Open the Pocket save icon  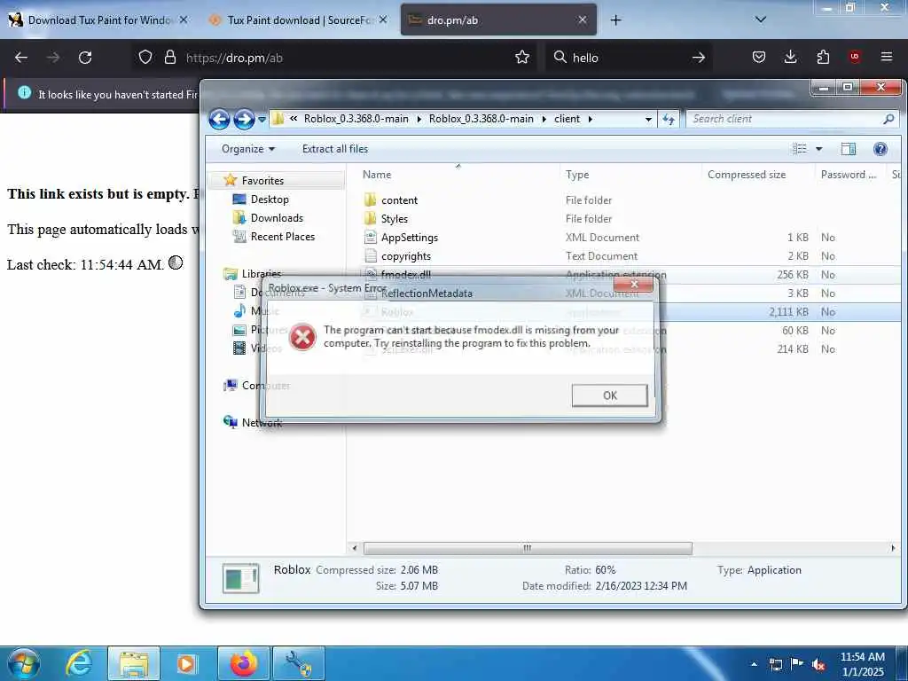pyautogui.click(x=759, y=58)
